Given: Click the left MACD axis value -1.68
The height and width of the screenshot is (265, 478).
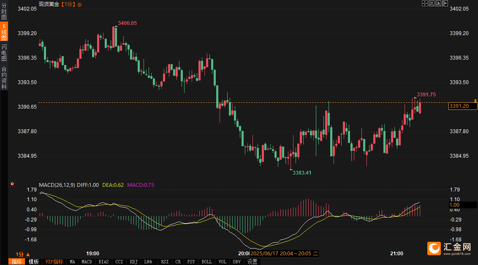Looking at the screenshot, I should [x=31, y=239].
